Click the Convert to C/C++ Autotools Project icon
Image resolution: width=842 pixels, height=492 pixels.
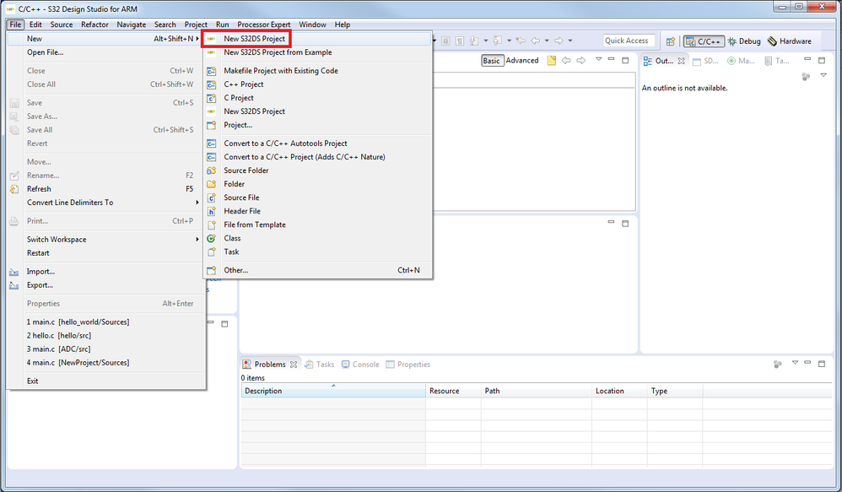(212, 143)
